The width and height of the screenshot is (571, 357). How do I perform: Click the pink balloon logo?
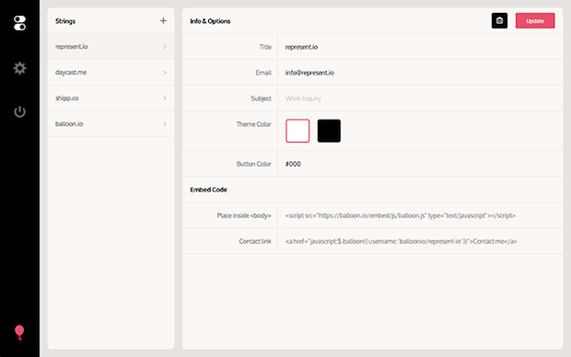pyautogui.click(x=19, y=333)
